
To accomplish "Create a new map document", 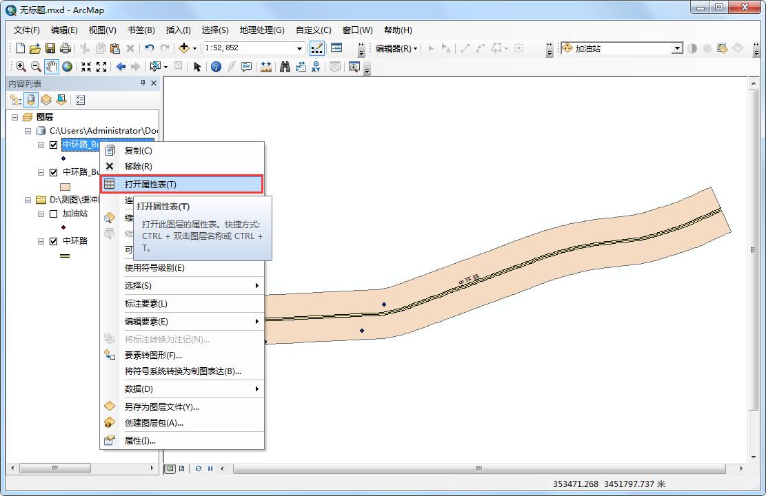I will coord(20,48).
